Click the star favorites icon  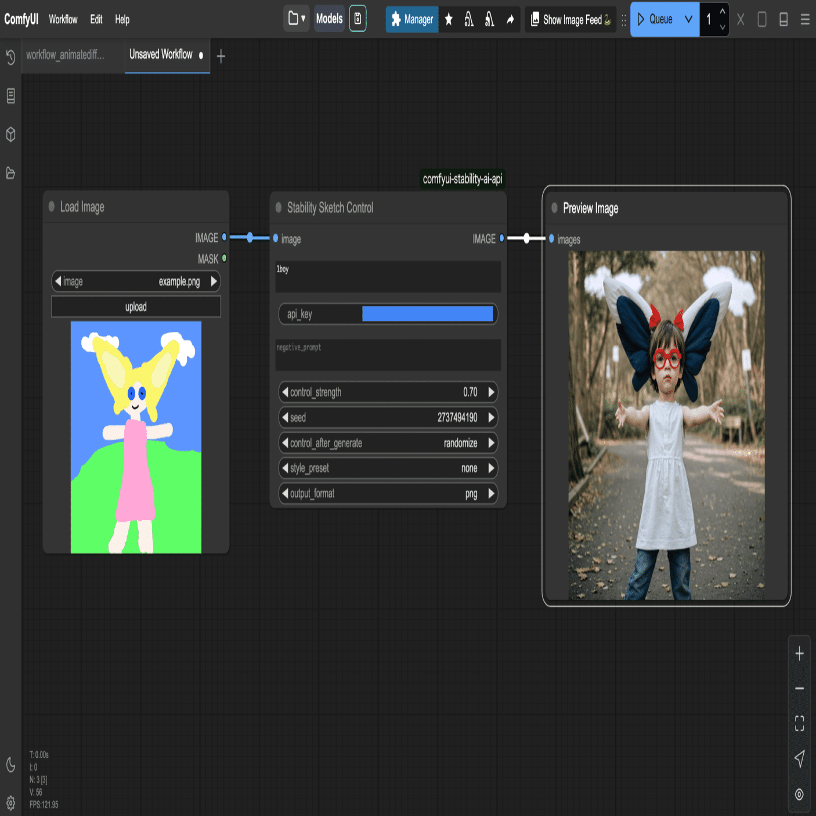(x=449, y=20)
